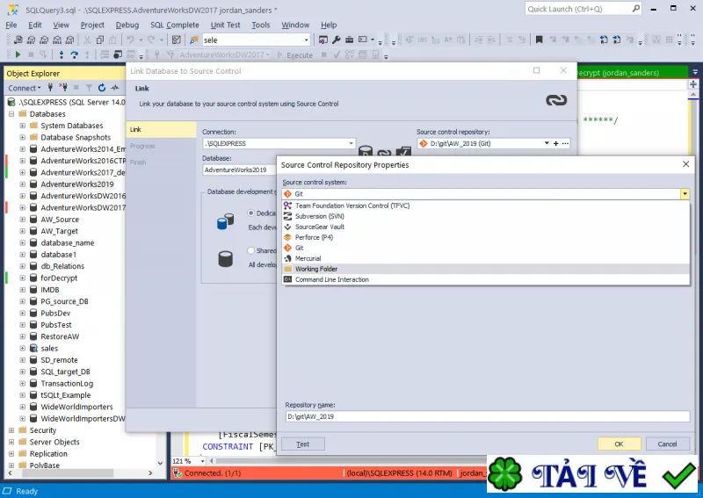Choose Command Line Interaction entry
Viewport: 703px width, 498px height.
coord(486,279)
